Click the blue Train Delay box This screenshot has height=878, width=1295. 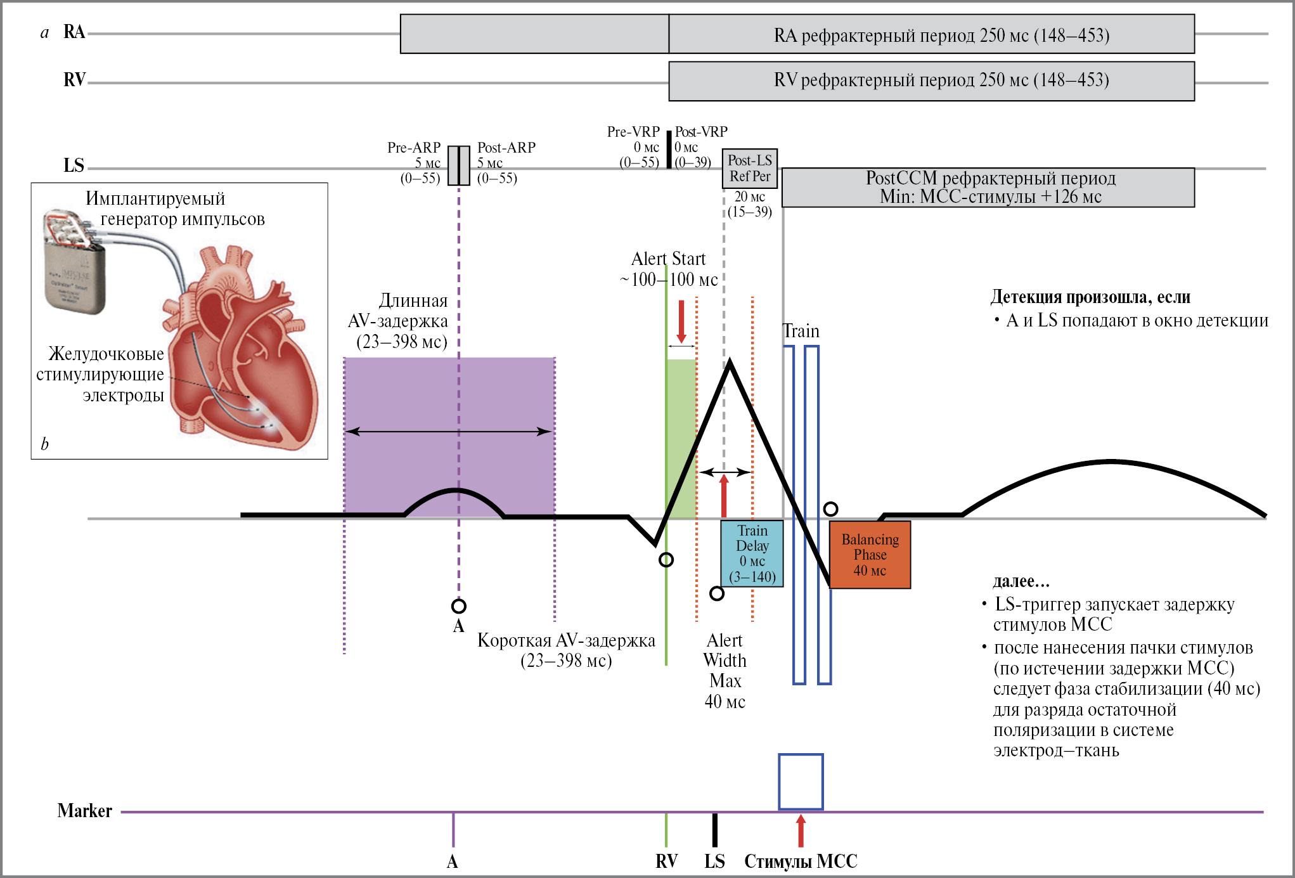pos(752,553)
